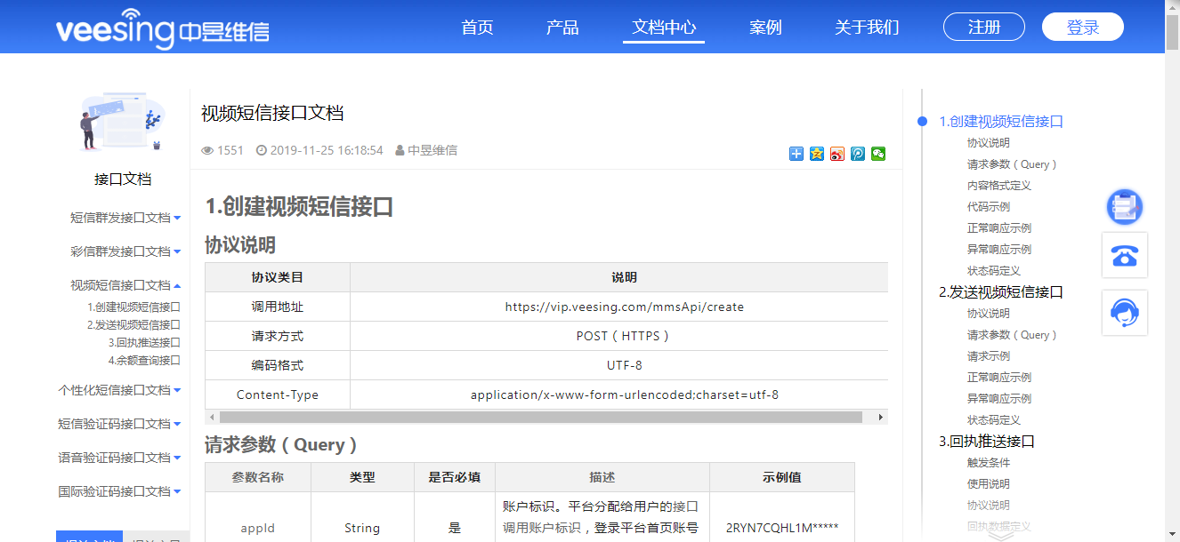Open sidebar link 3.回执推送接口

tap(145, 343)
